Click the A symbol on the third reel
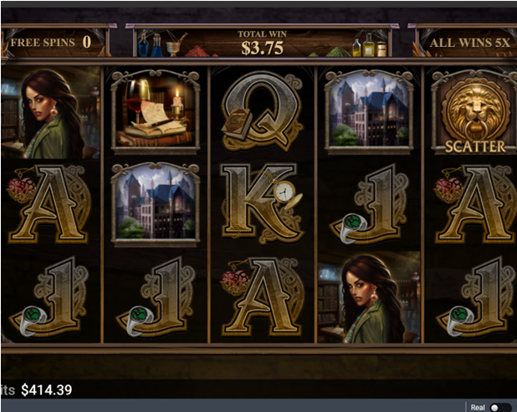 [264, 296]
